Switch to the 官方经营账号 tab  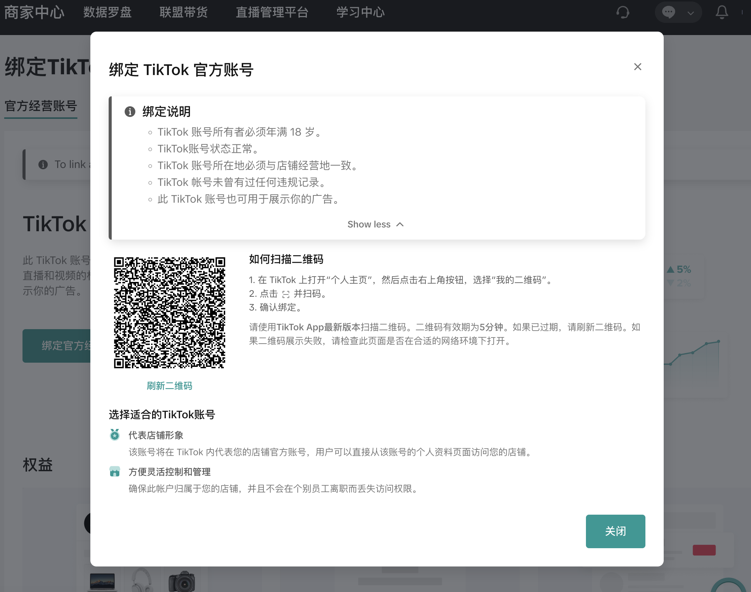coord(41,106)
